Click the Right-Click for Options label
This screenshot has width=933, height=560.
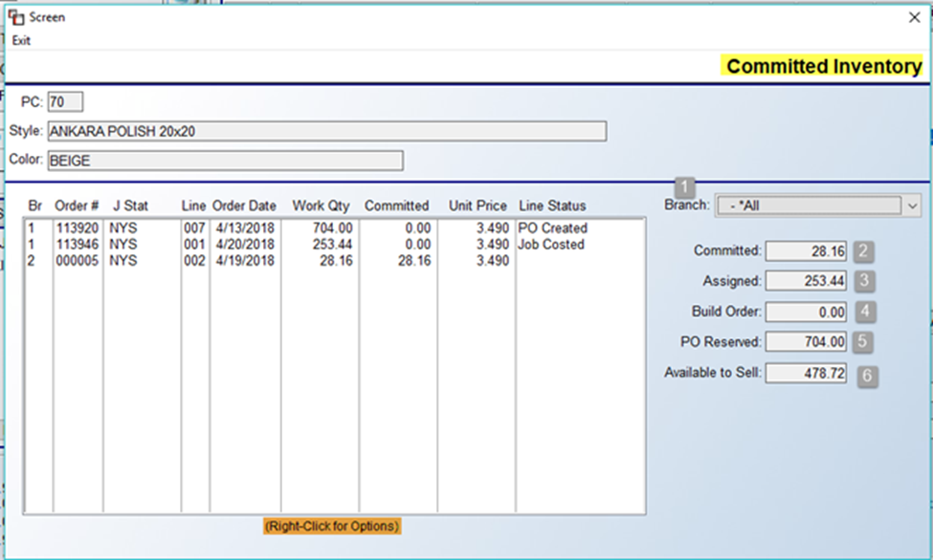click(332, 527)
